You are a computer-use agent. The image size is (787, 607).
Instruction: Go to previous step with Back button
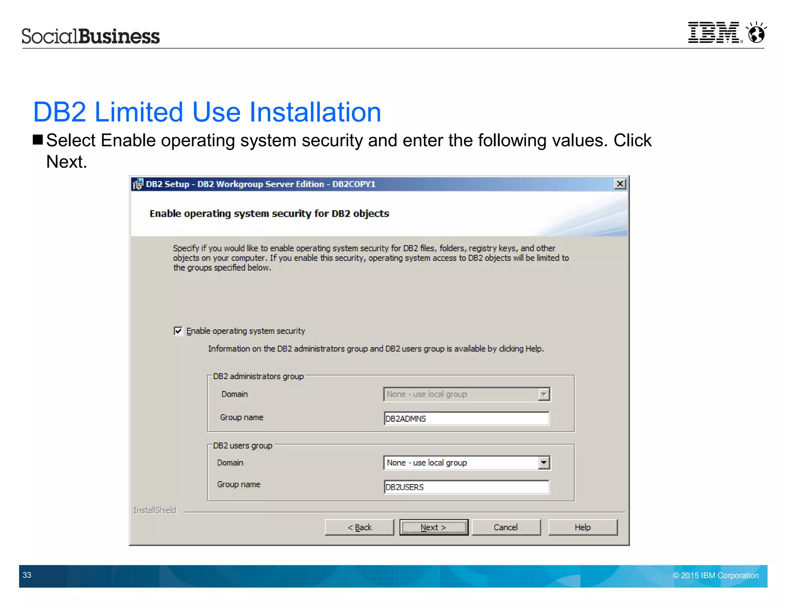point(359,527)
